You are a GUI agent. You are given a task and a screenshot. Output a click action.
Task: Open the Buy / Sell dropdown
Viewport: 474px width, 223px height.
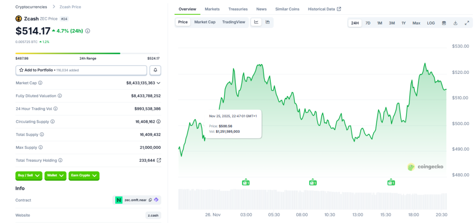click(x=29, y=175)
